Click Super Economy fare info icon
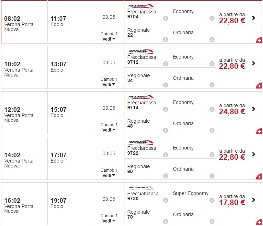 212,200
